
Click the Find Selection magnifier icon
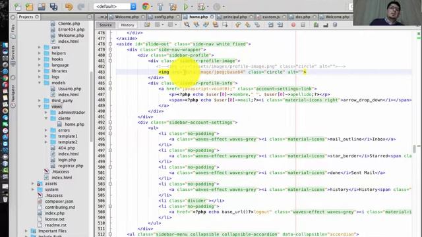click(x=187, y=25)
